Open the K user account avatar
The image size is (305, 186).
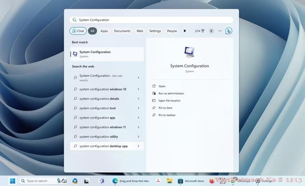pyautogui.click(x=211, y=31)
